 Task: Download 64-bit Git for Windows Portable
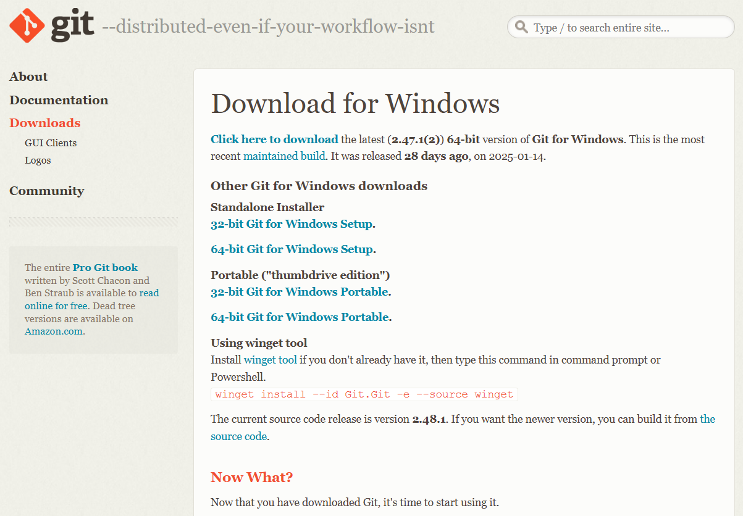tap(300, 317)
